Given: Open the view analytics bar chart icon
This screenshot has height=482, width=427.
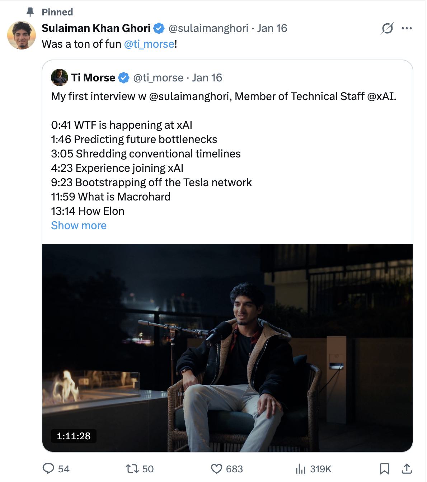Looking at the screenshot, I should tap(300, 468).
